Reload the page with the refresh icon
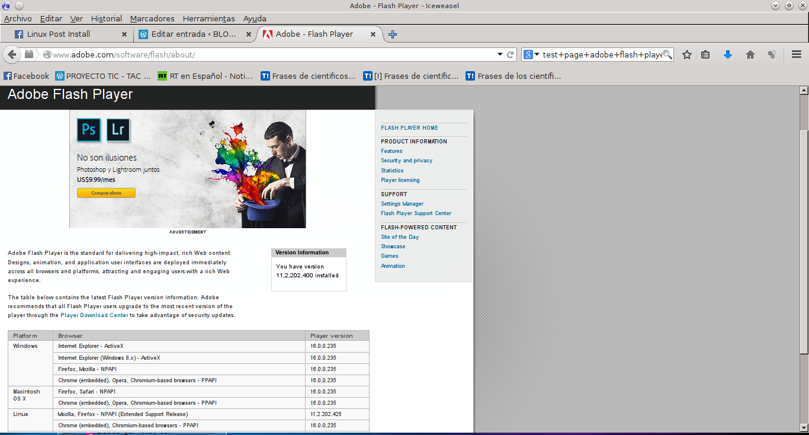This screenshot has width=809, height=435. pyautogui.click(x=510, y=55)
